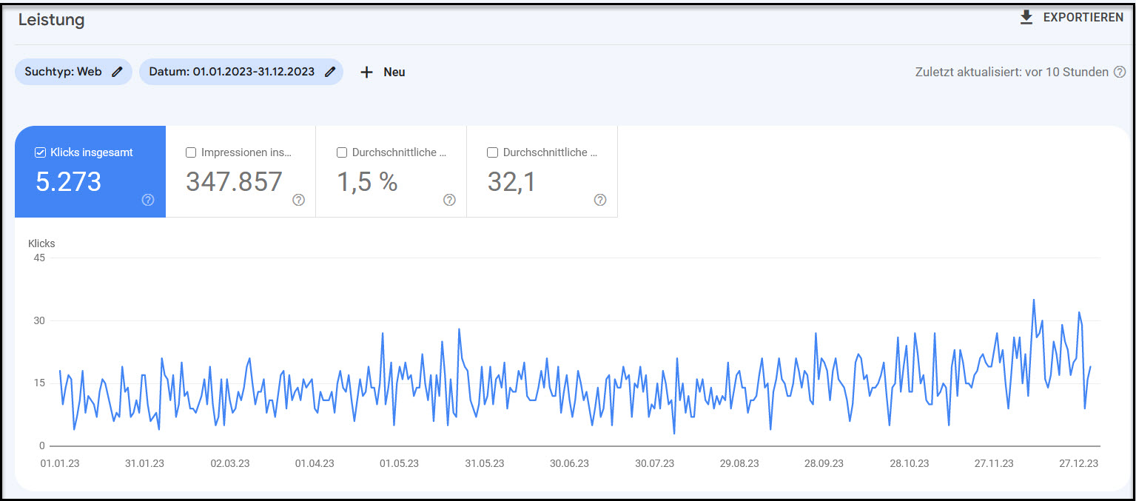Add a new filter with Neu
This screenshot has height=501, width=1136.
(x=394, y=73)
